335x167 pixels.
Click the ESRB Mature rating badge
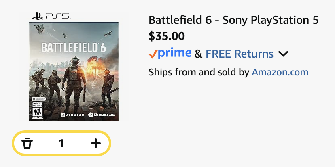[x=36, y=108]
